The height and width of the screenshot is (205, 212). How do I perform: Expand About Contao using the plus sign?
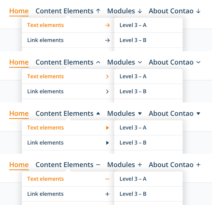point(198,165)
